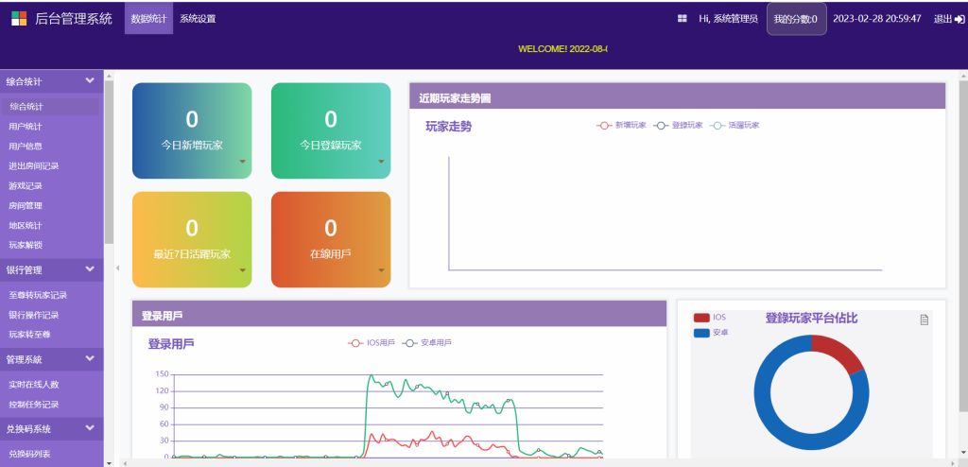Click the 登錄玩家平台佔比 chart title

point(811,319)
